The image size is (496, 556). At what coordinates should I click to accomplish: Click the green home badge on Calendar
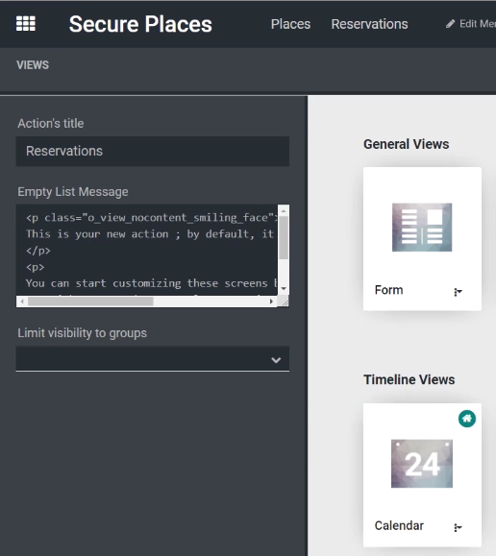pyautogui.click(x=467, y=419)
